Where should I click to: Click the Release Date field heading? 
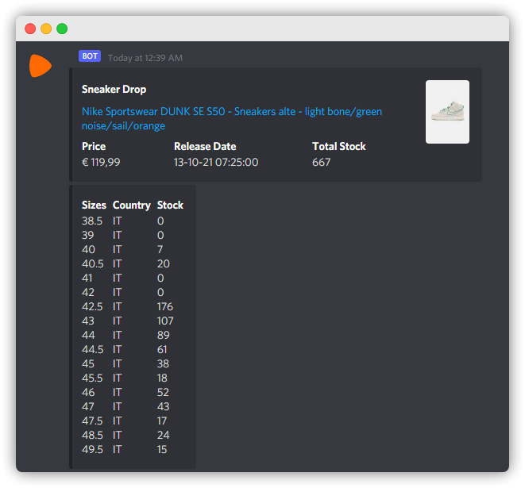point(205,146)
